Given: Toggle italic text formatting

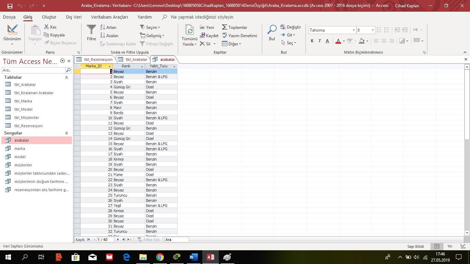Looking at the screenshot, I should (320, 41).
